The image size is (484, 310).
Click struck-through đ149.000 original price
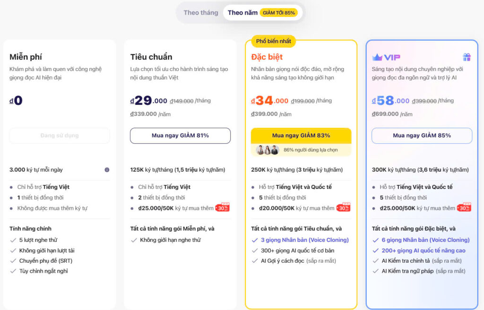point(181,101)
